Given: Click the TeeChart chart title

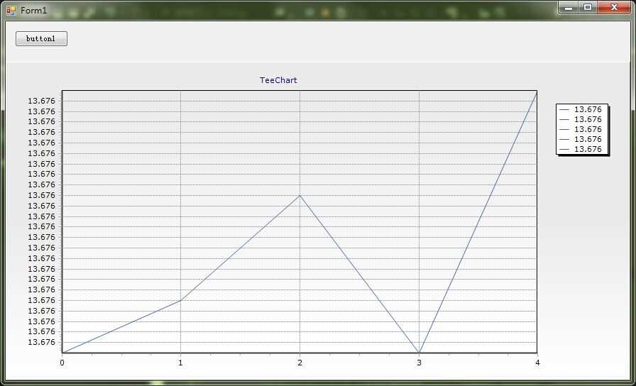Looking at the screenshot, I should coord(278,80).
